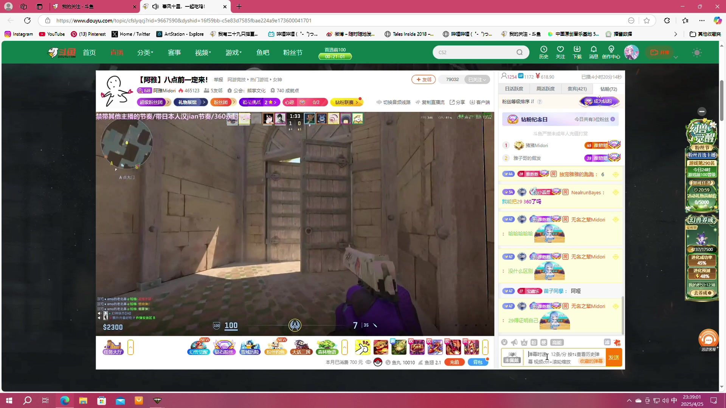Viewport: 726px width, 408px height.
Task: Click the orange 开播 start streaming button
Action: tap(659, 53)
